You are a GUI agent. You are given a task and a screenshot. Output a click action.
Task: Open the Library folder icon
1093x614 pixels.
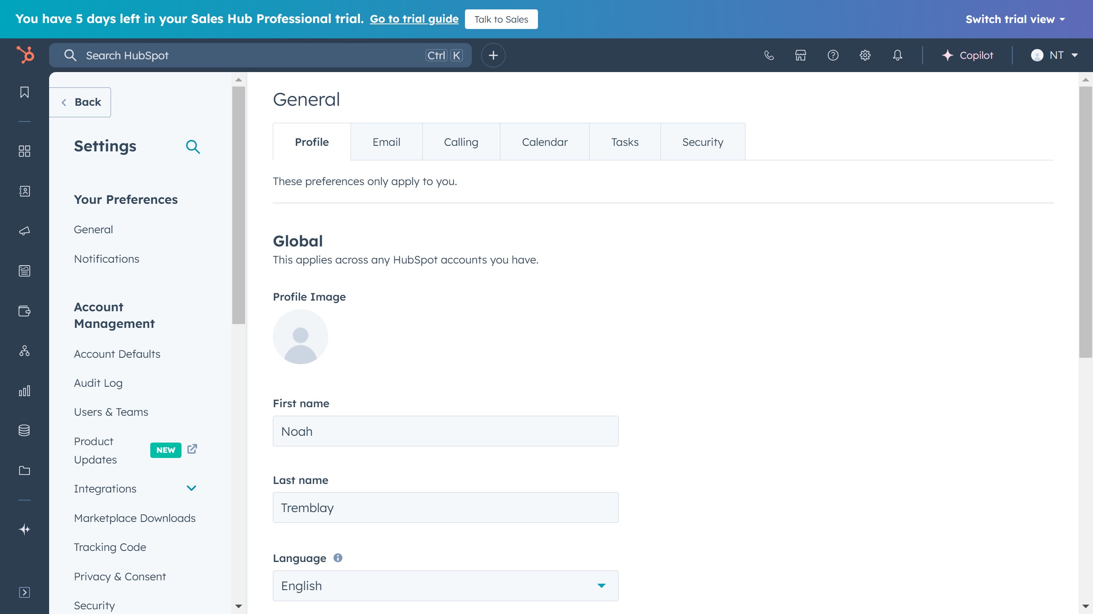[x=24, y=470]
